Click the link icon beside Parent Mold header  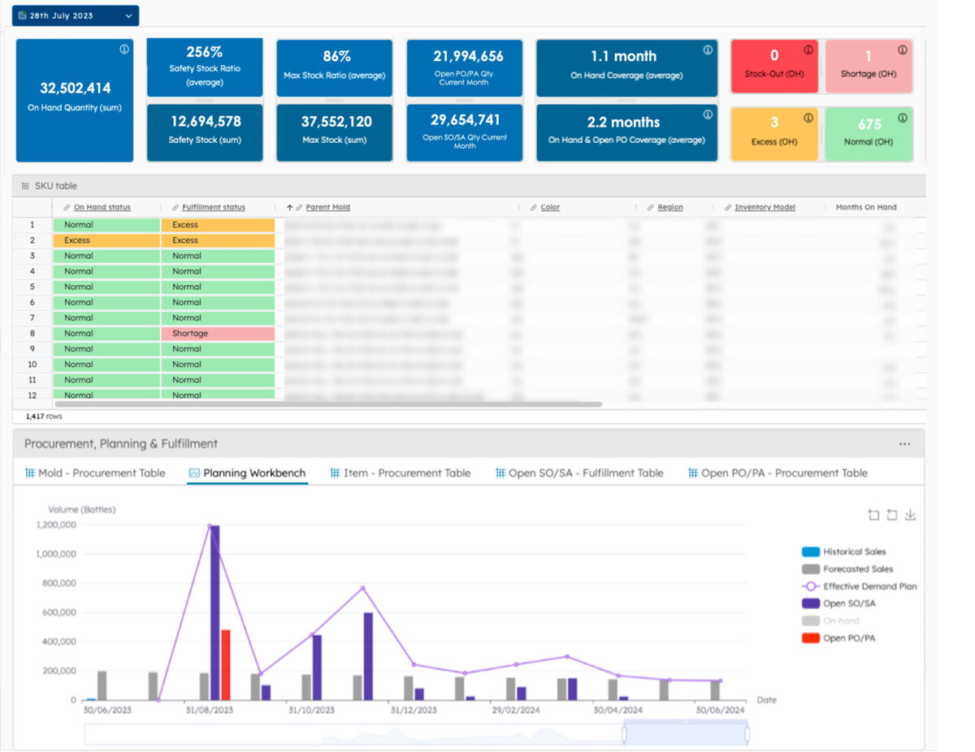point(301,207)
